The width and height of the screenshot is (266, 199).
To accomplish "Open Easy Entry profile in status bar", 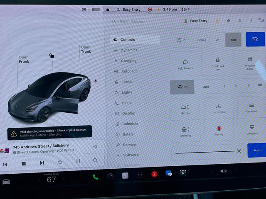I will [129, 10].
